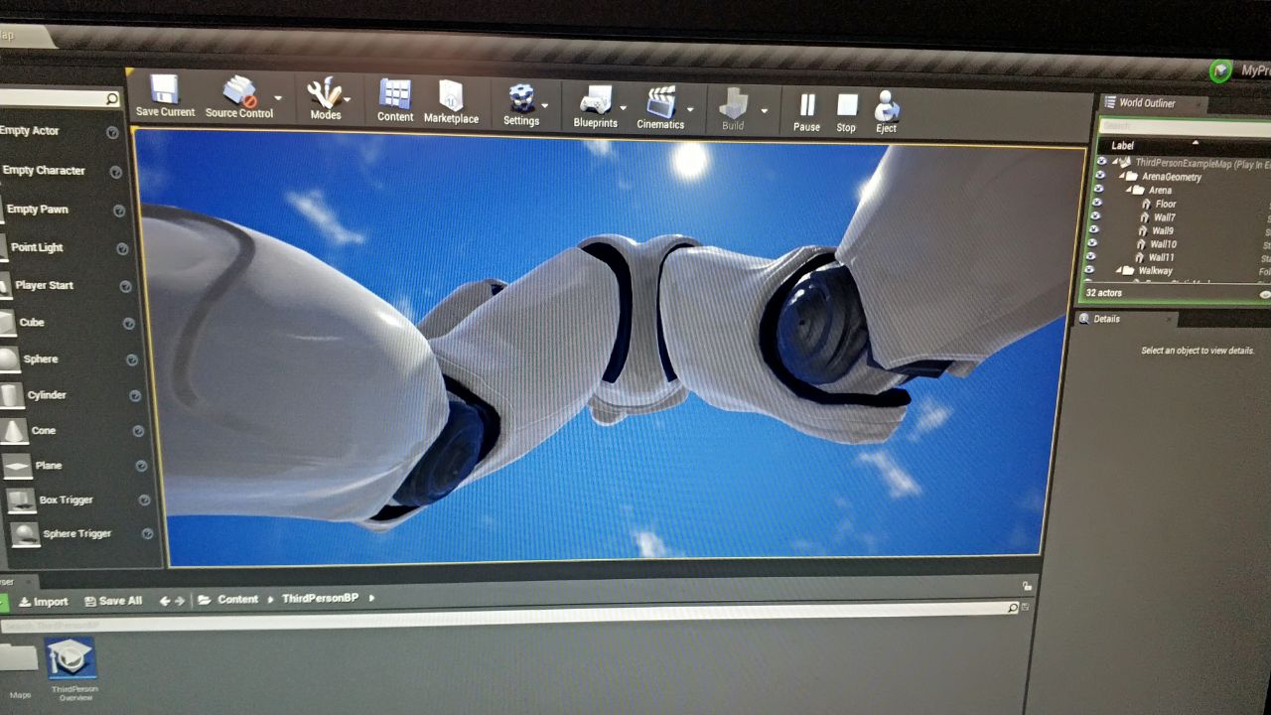The image size is (1271, 715).
Task: Select the Sphere Trigger icon
Action: (x=26, y=533)
